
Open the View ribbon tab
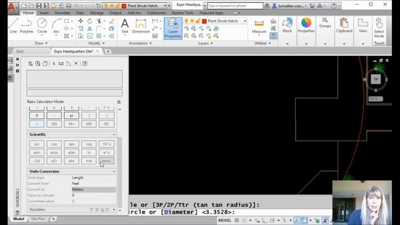pyautogui.click(x=80, y=12)
